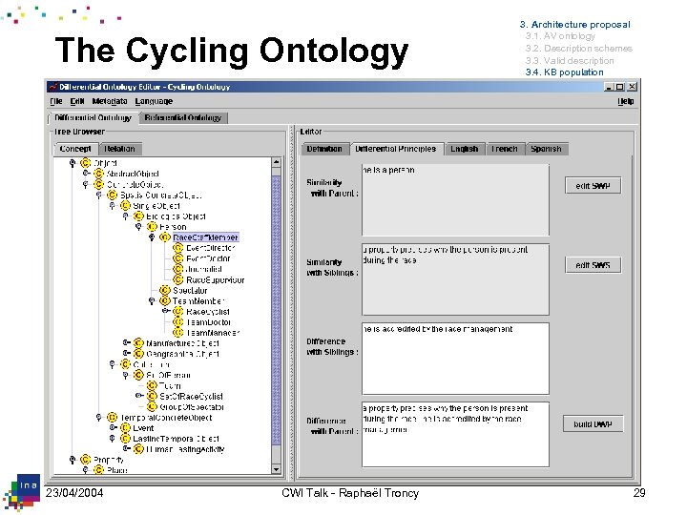Image resolution: width=687 pixels, height=515 pixels.
Task: Collapse the RaceStaffMember node
Action: click(152, 237)
